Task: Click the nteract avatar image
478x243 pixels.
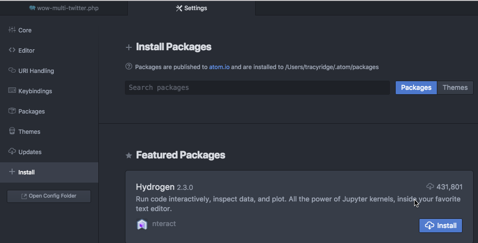Action: [142, 225]
